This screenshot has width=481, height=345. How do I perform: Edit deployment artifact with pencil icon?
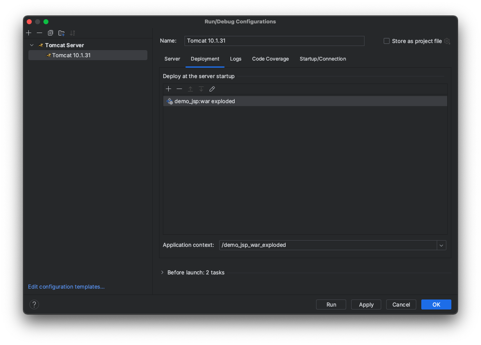212,89
